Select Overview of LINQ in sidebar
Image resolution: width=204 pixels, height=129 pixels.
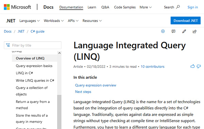pyautogui.click(x=34, y=58)
